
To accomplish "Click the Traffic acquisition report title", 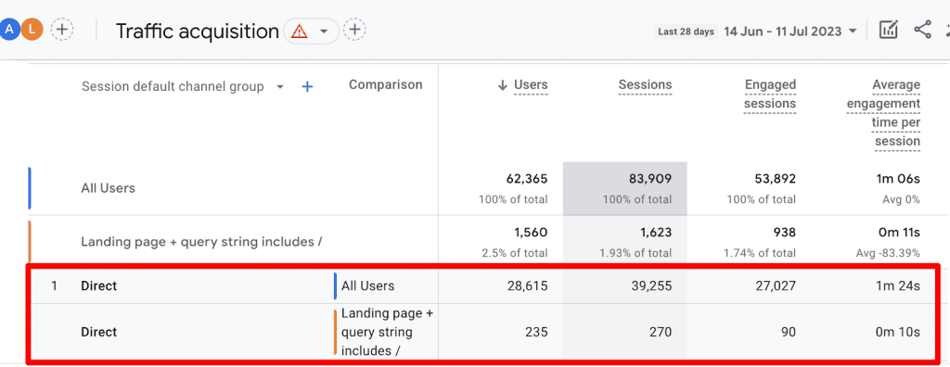I will pos(197,31).
